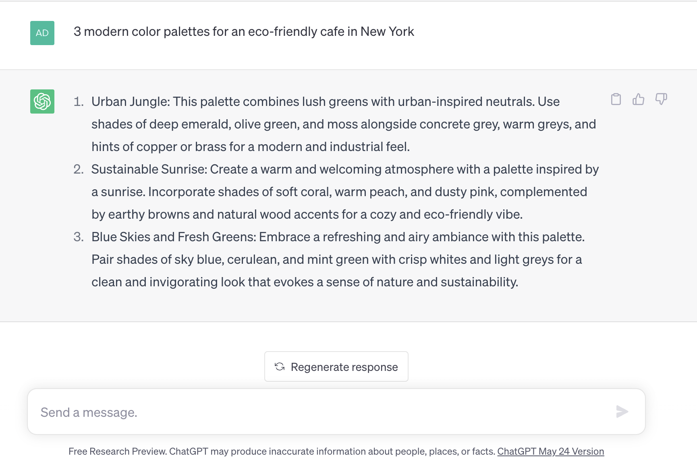
Task: Click the line mentioning copper or brass
Action: click(x=251, y=147)
